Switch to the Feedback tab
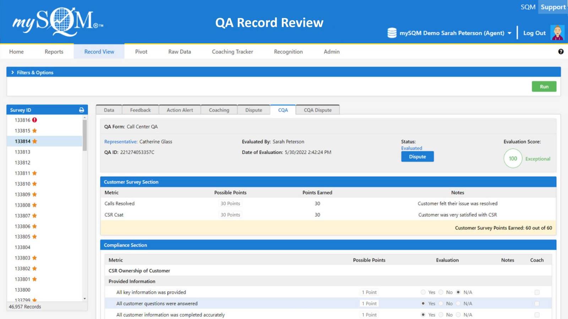The height and width of the screenshot is (319, 568). (x=140, y=110)
